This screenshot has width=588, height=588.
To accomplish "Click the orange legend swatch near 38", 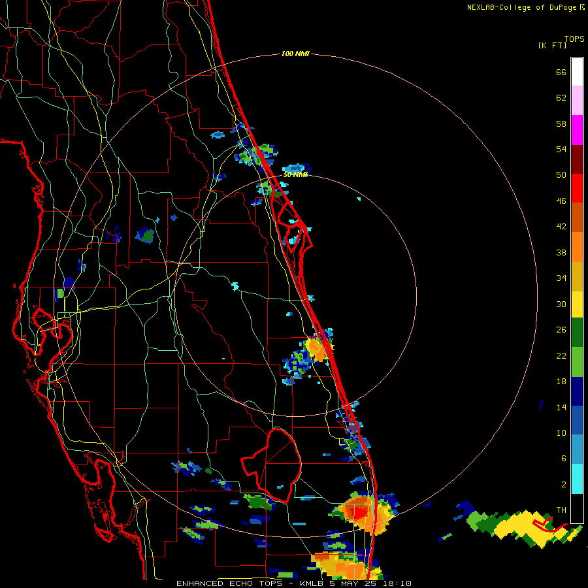I will 577,247.
